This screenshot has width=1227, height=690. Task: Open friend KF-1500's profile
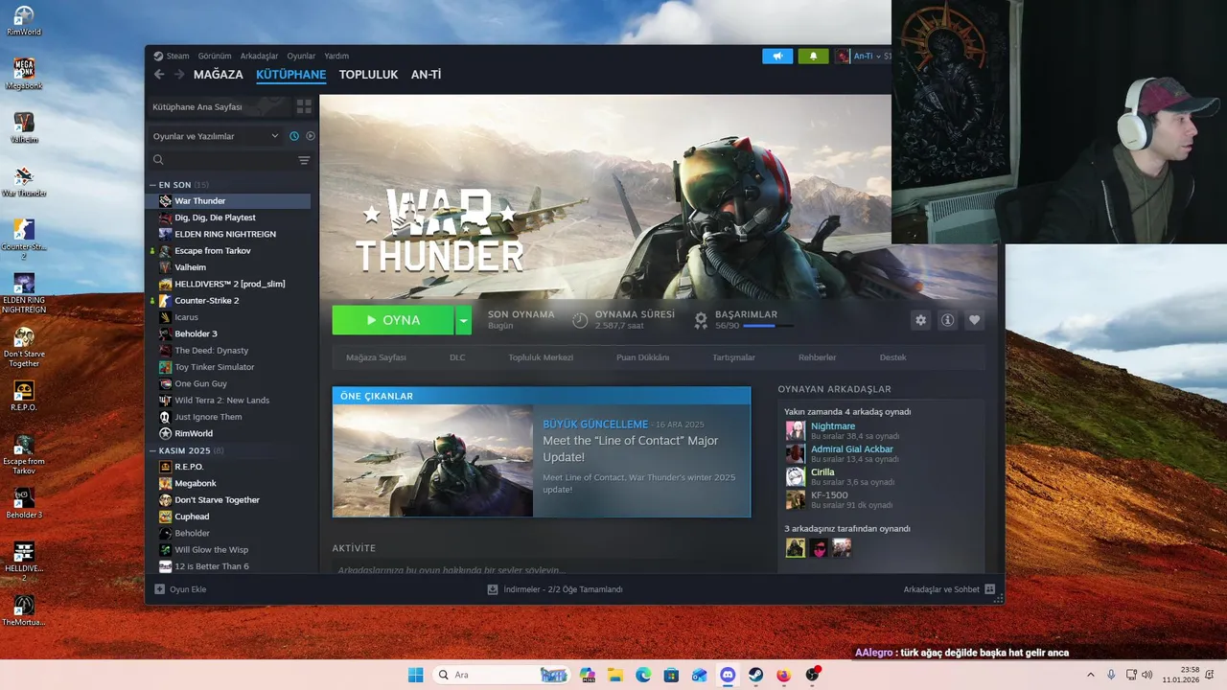(829, 494)
